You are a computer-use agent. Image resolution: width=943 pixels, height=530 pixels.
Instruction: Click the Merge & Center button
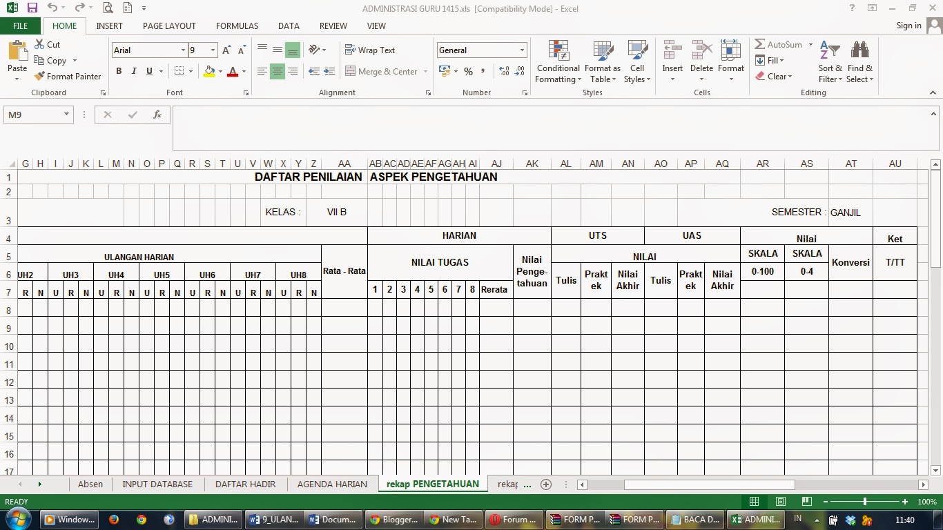click(x=381, y=72)
